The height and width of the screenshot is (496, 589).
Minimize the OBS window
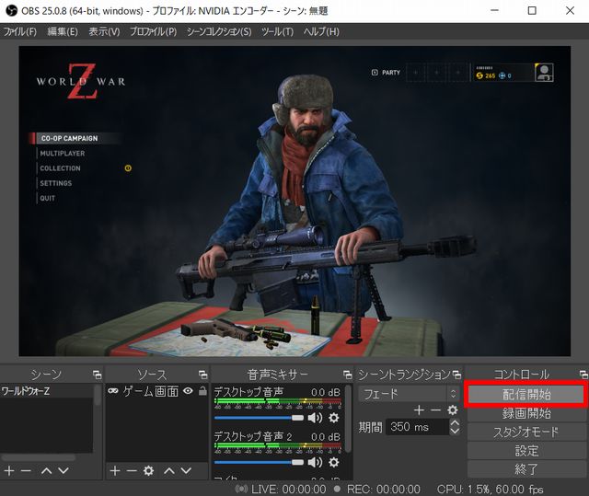(x=495, y=10)
